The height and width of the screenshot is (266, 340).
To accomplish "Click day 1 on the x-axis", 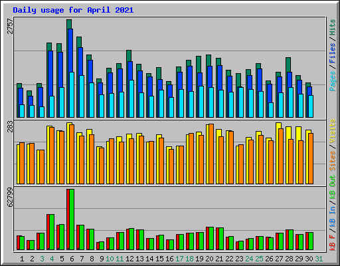I will click(22, 259).
